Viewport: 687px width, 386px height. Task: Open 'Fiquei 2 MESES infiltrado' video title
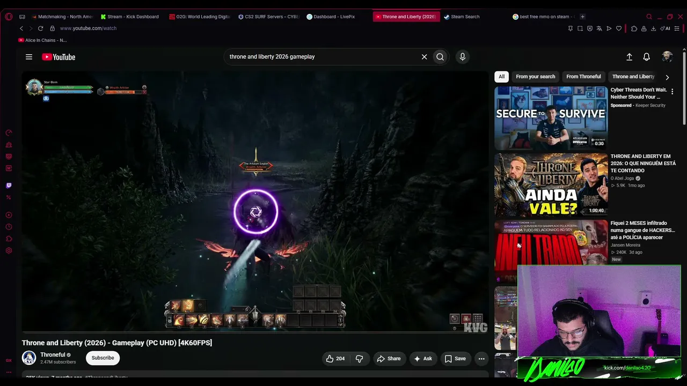[x=642, y=230]
